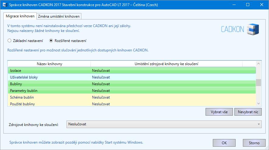Click the list scrollbar up arrow
This screenshot has height=150, width=269.
coord(259,64)
